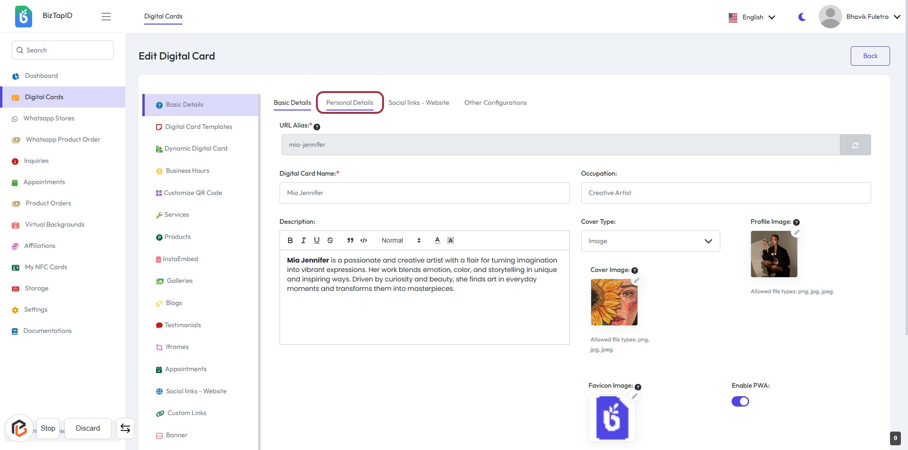Click the URL alias regenerate icon
Screen dimensions: 908x450
(x=855, y=145)
